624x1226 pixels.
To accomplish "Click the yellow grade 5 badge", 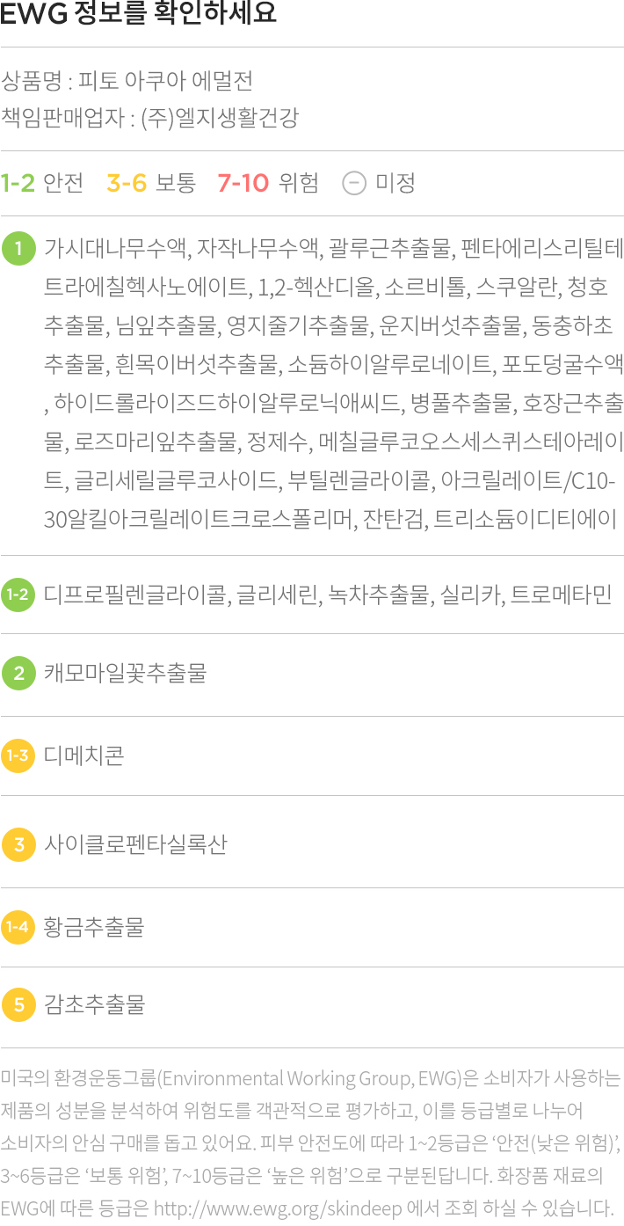I will pos(18,1004).
